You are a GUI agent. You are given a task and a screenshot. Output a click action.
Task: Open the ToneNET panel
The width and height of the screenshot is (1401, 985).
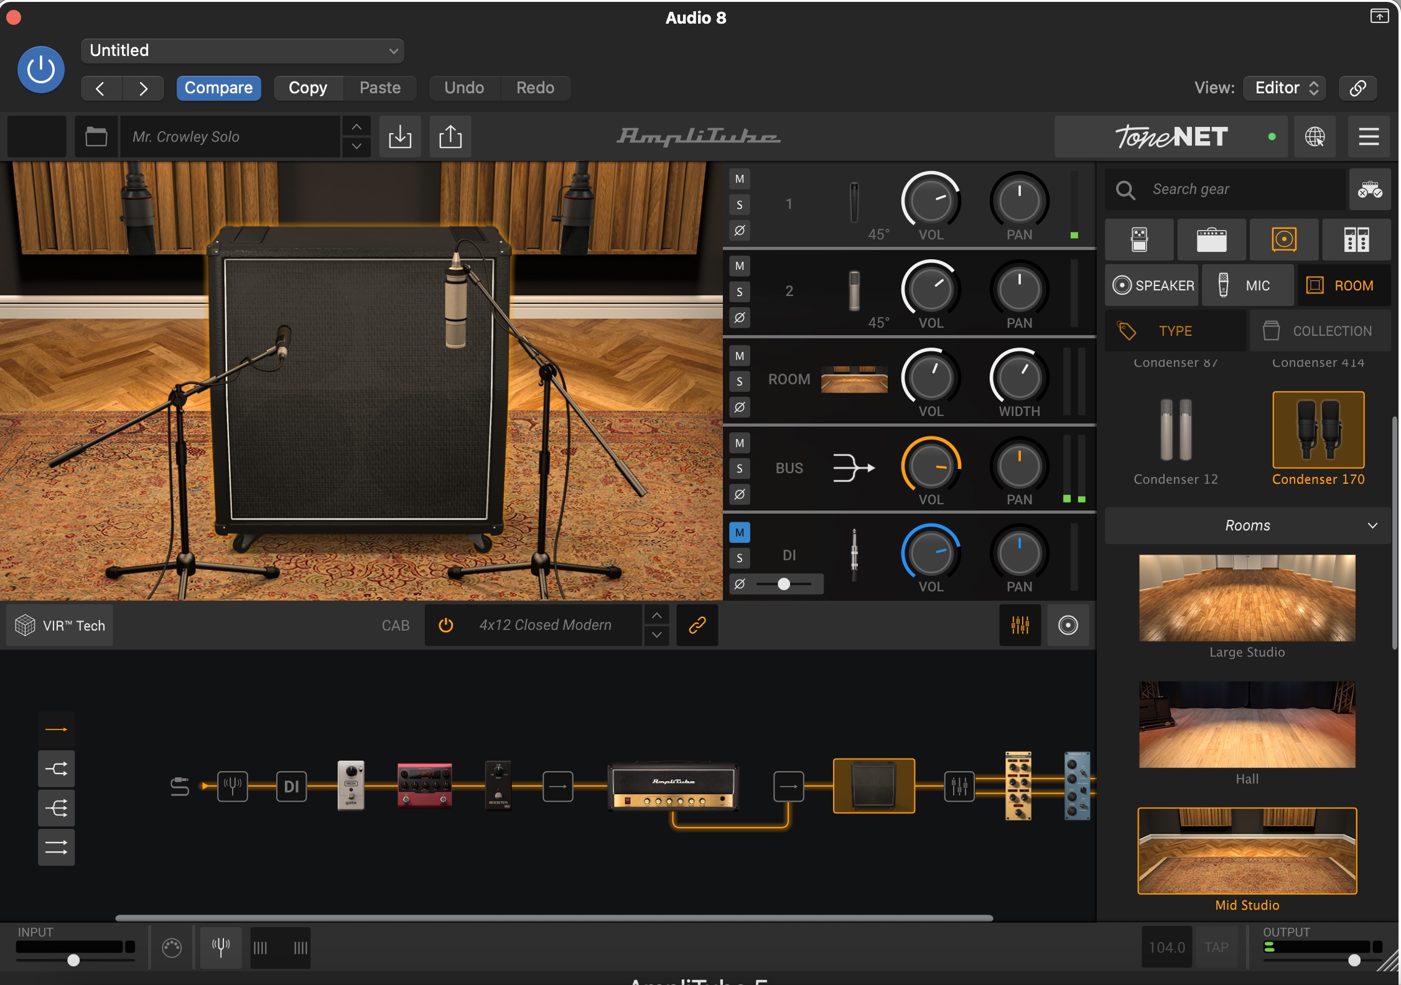[1171, 136]
